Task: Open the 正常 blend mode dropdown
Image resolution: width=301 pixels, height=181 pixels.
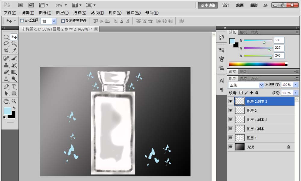Action: (x=261, y=85)
